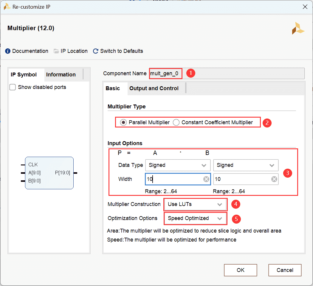313x286 pixels.
Task: Click the Xilinx logo in header
Action: [x=298, y=28]
